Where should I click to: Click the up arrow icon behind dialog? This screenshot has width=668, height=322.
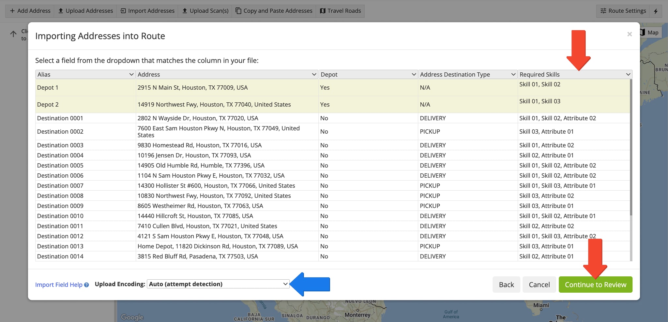pos(13,34)
